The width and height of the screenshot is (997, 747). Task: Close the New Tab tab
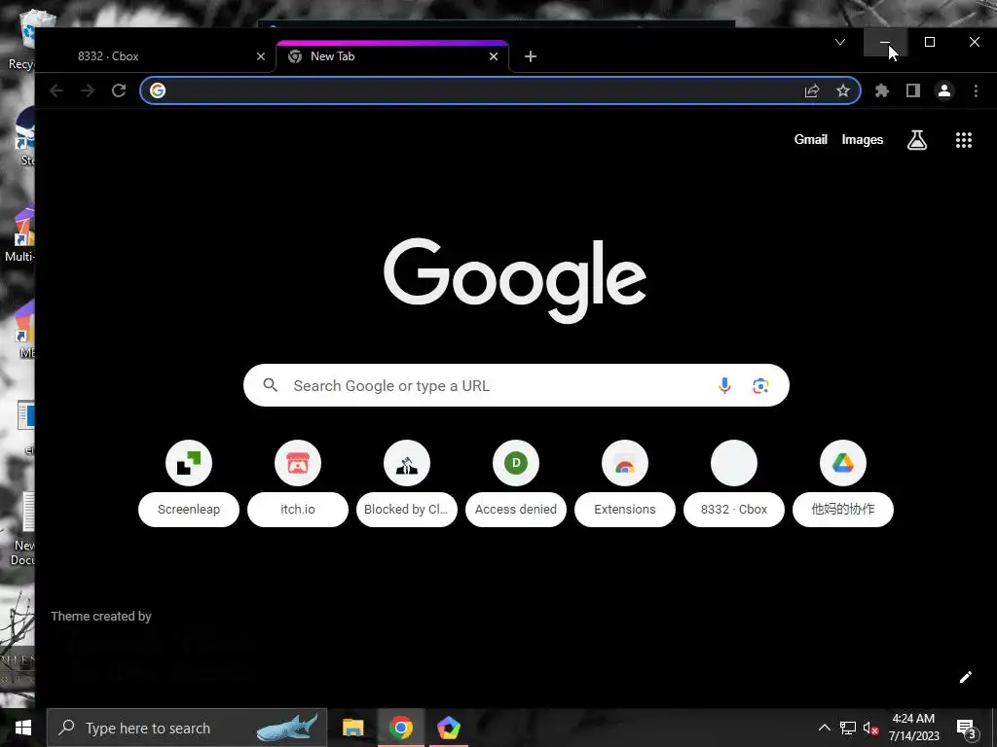pyautogui.click(x=494, y=56)
